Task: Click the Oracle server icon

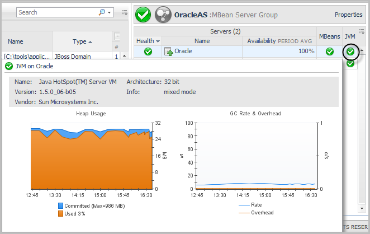Action: [168, 52]
